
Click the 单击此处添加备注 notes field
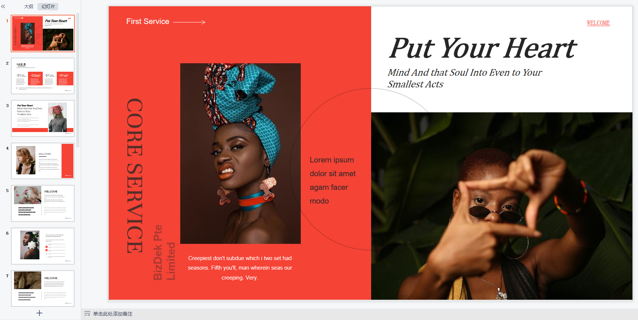click(113, 314)
